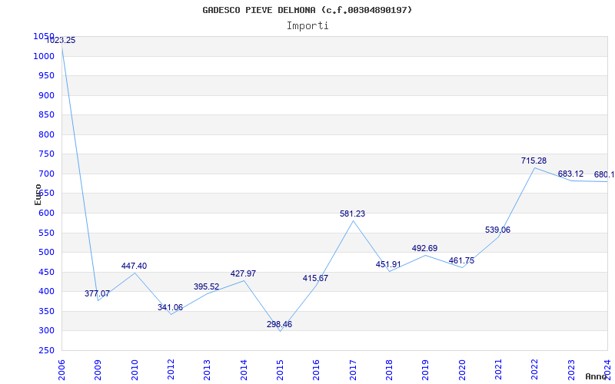Click the 539.06 data label
This screenshot has width=615, height=384.
click(x=497, y=230)
